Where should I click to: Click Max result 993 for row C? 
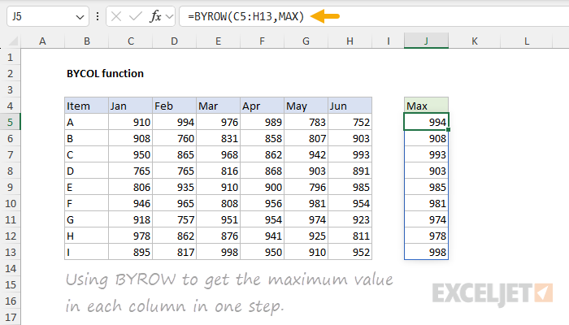427,155
